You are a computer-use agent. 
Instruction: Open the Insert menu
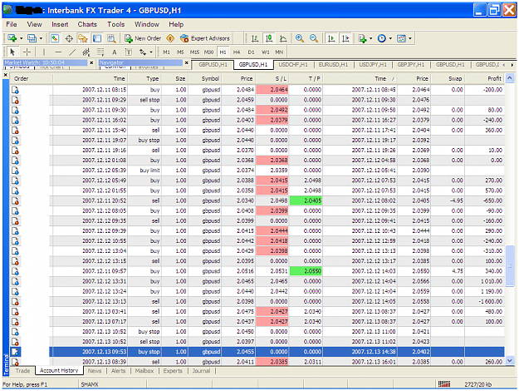coord(60,24)
